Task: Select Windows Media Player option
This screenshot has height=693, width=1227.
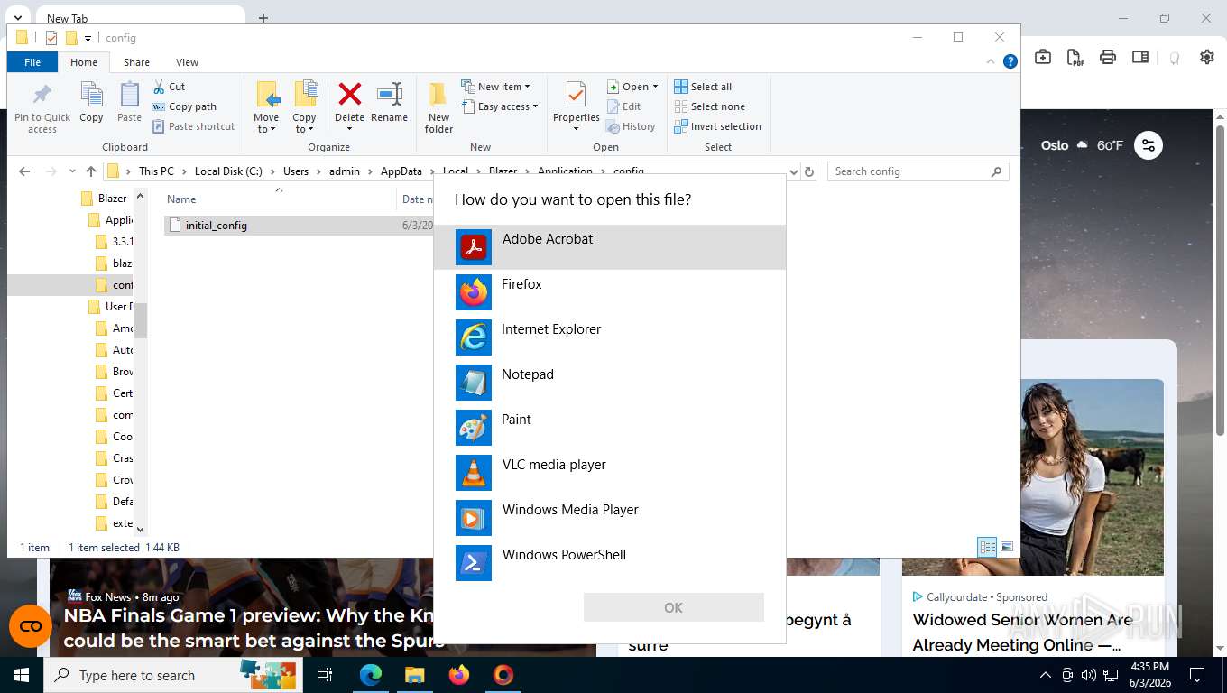Action: point(609,518)
